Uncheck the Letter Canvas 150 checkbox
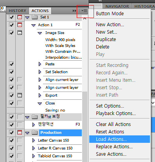This screenshot has width=155, height=162. click(11, 140)
